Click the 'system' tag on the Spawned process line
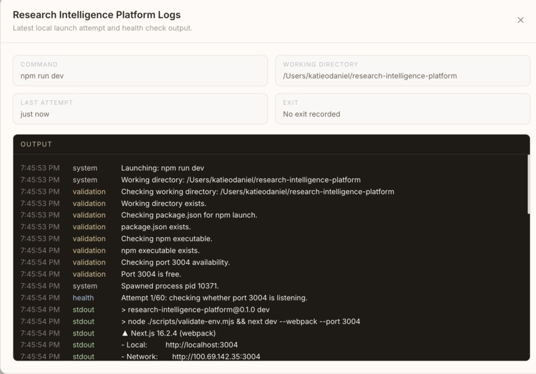Image resolution: width=536 pixels, height=374 pixels. [84, 286]
